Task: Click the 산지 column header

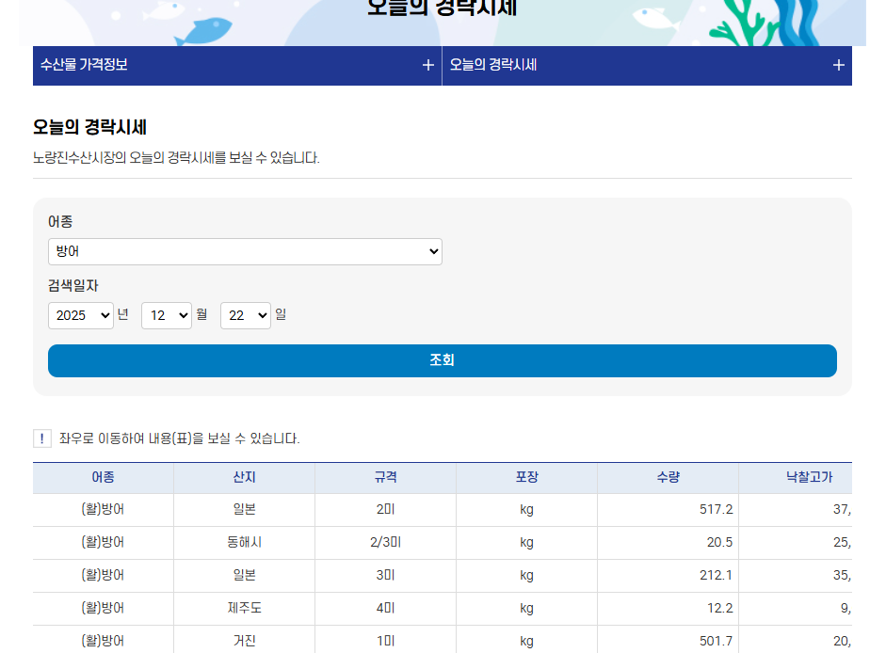Action: [244, 478]
